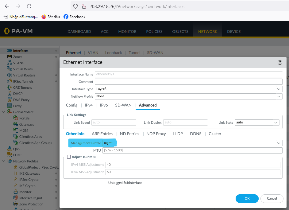Collapse the GlobalProtect tree node
Image resolution: width=289 pixels, height=210 pixels.
(4, 112)
